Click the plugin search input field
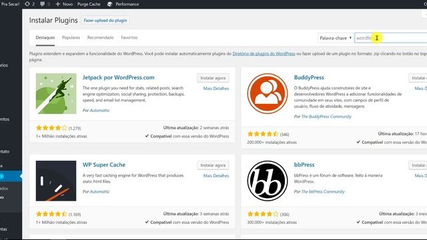 [391, 38]
